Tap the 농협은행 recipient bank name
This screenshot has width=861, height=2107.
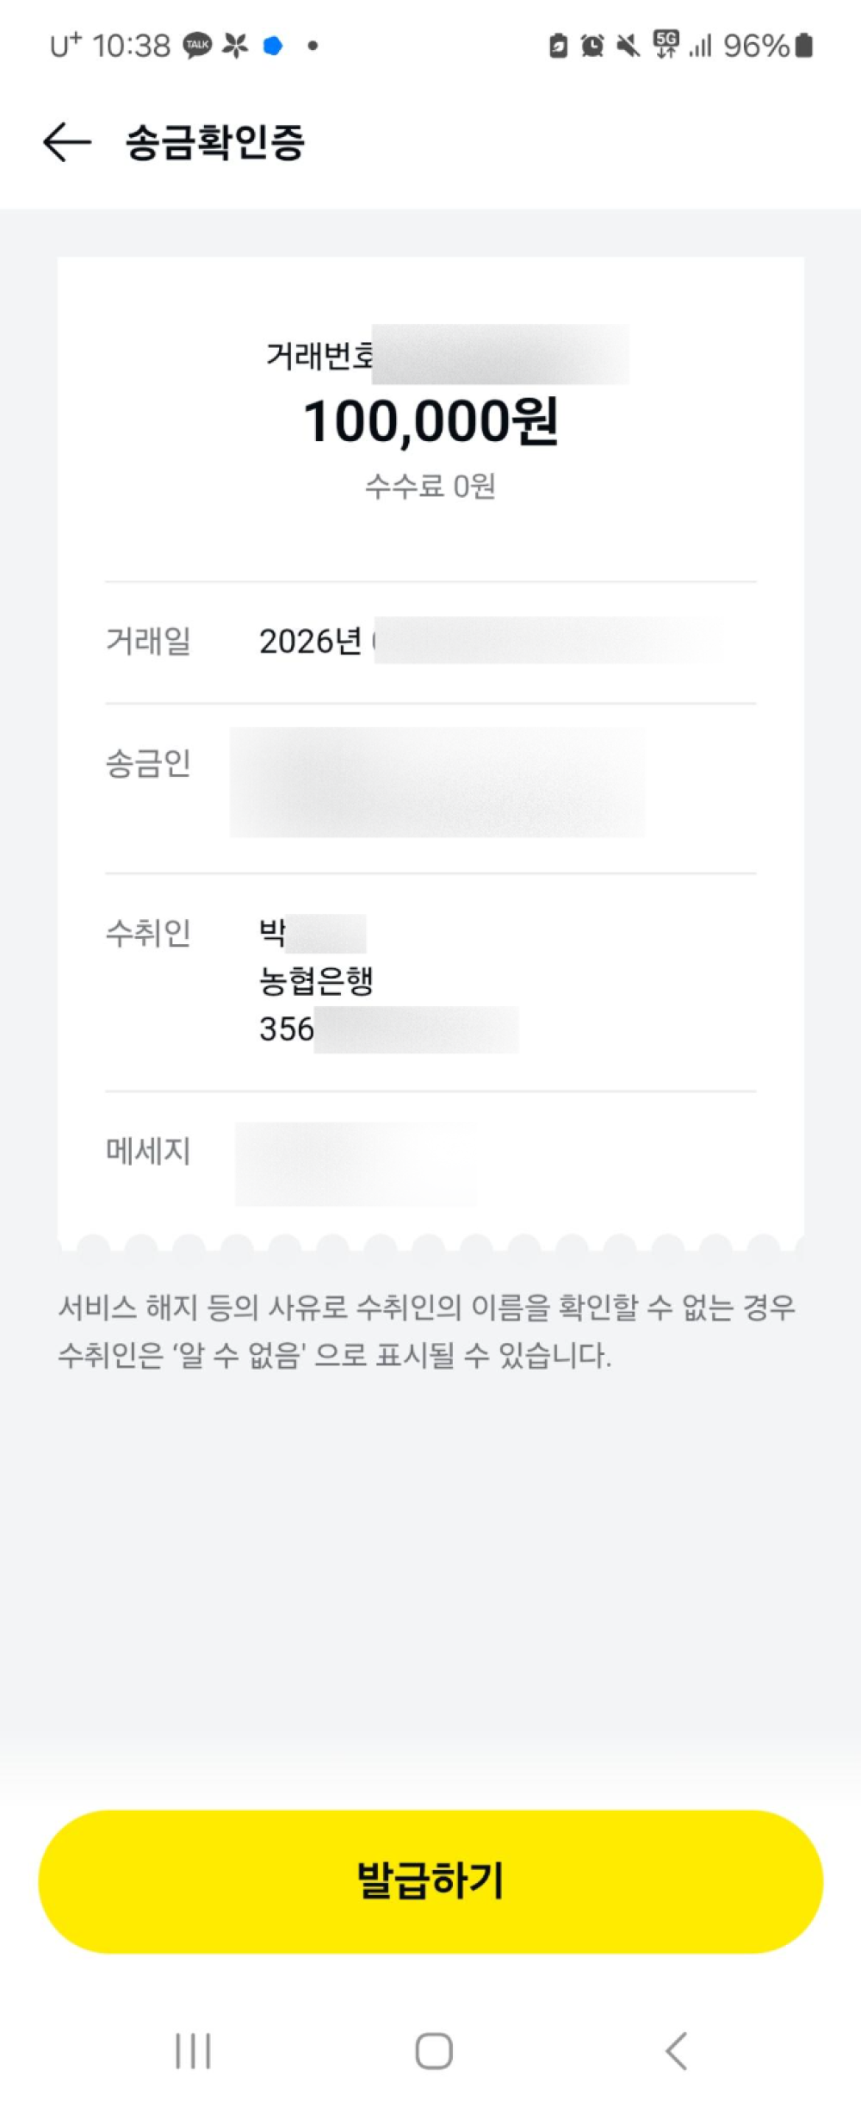point(316,980)
